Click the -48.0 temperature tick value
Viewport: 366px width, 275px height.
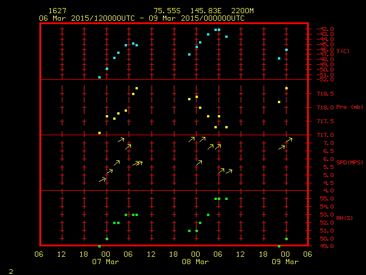pos(325,59)
